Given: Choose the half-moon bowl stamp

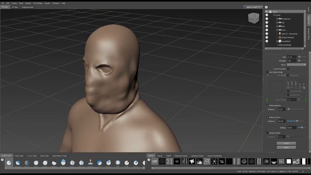Looking at the screenshot, I should [x=274, y=161].
